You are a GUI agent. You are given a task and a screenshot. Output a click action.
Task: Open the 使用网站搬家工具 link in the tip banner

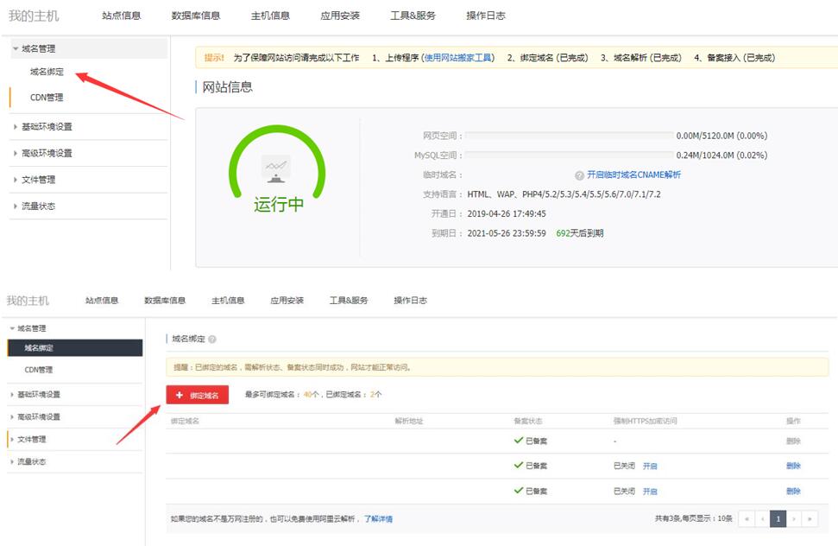coord(458,58)
